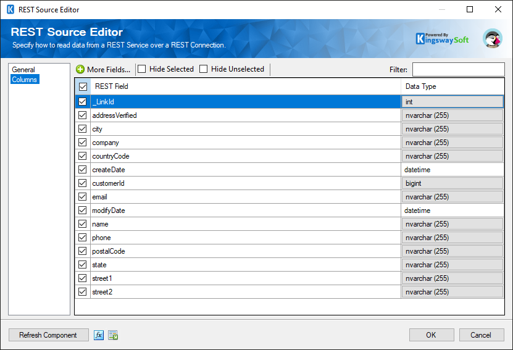Toggle Hide Unselected checkbox

[204, 69]
